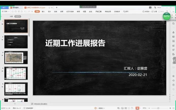Click the 文档未保护 status button
Image resolution: width=176 pixels, height=110 pixels.
pos(28,108)
